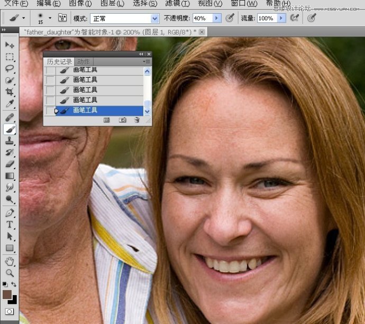Select the Pen tool
The width and height of the screenshot is (365, 324).
[10, 213]
